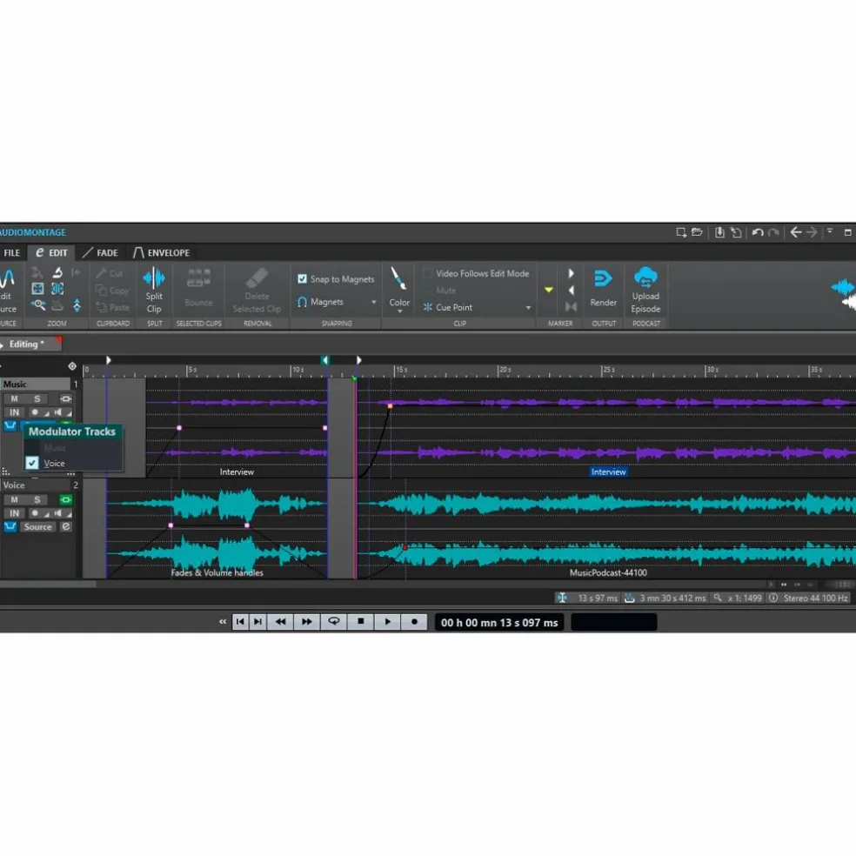Click the undo-zoom curved arrow icon
The height and width of the screenshot is (856, 856).
[57, 272]
